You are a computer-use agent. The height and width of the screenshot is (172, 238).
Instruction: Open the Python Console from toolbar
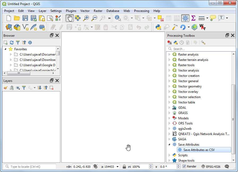click(159, 27)
